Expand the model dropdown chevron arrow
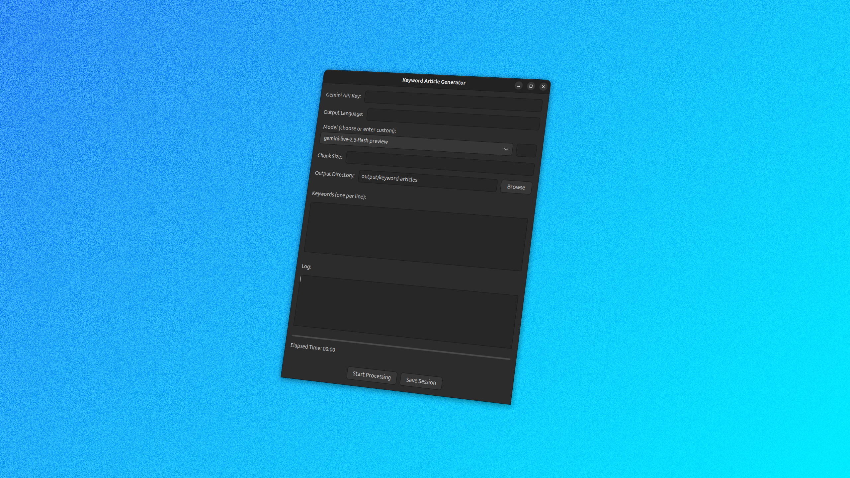This screenshot has height=478, width=850. pyautogui.click(x=506, y=149)
